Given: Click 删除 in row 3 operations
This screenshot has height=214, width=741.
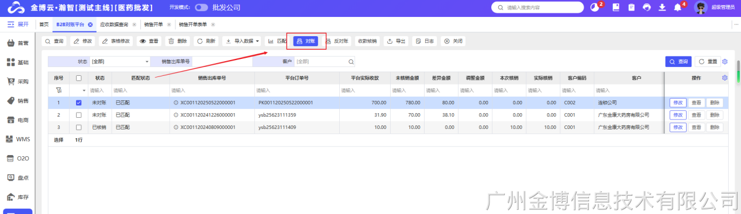Looking at the screenshot, I should [x=714, y=127].
